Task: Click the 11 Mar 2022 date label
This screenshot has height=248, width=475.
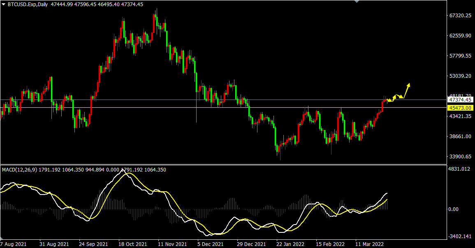Action: tap(370, 244)
